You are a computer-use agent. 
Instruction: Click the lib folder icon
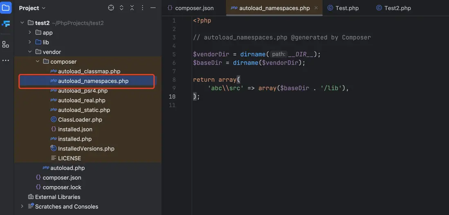pyautogui.click(x=38, y=42)
